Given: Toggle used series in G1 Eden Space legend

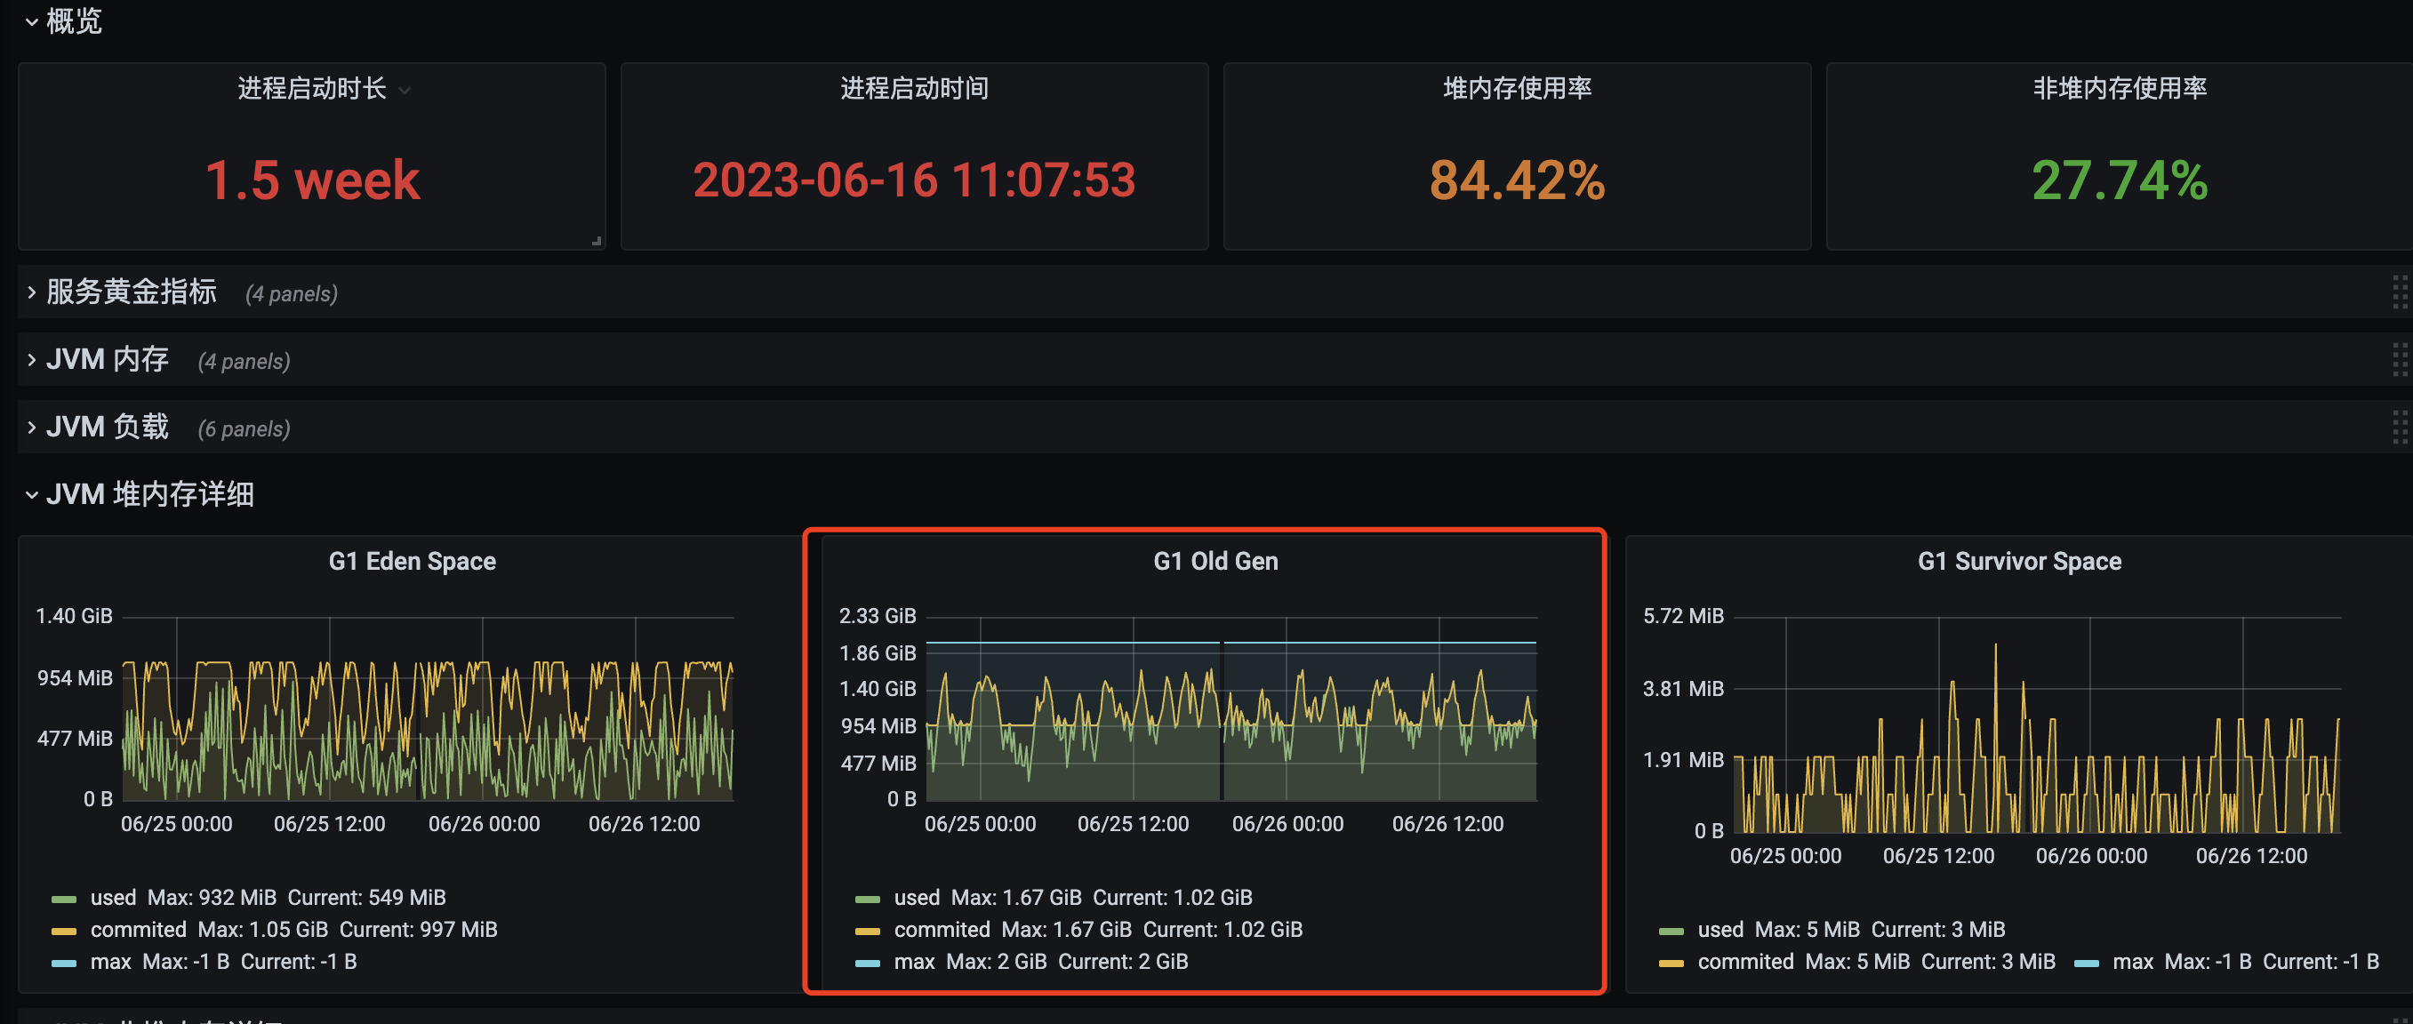Looking at the screenshot, I should (113, 898).
